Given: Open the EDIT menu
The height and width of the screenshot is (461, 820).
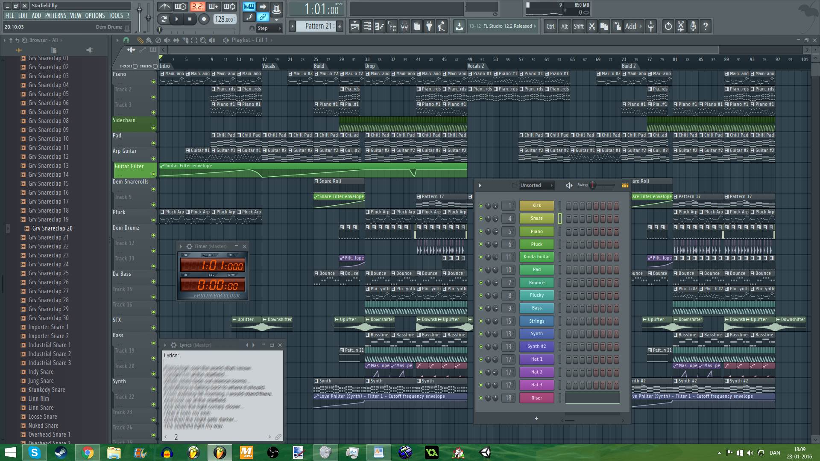Looking at the screenshot, I should (x=23, y=15).
